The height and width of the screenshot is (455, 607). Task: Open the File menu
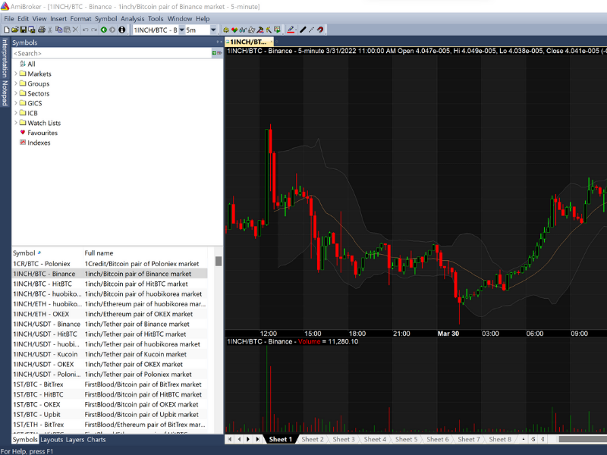coord(9,18)
